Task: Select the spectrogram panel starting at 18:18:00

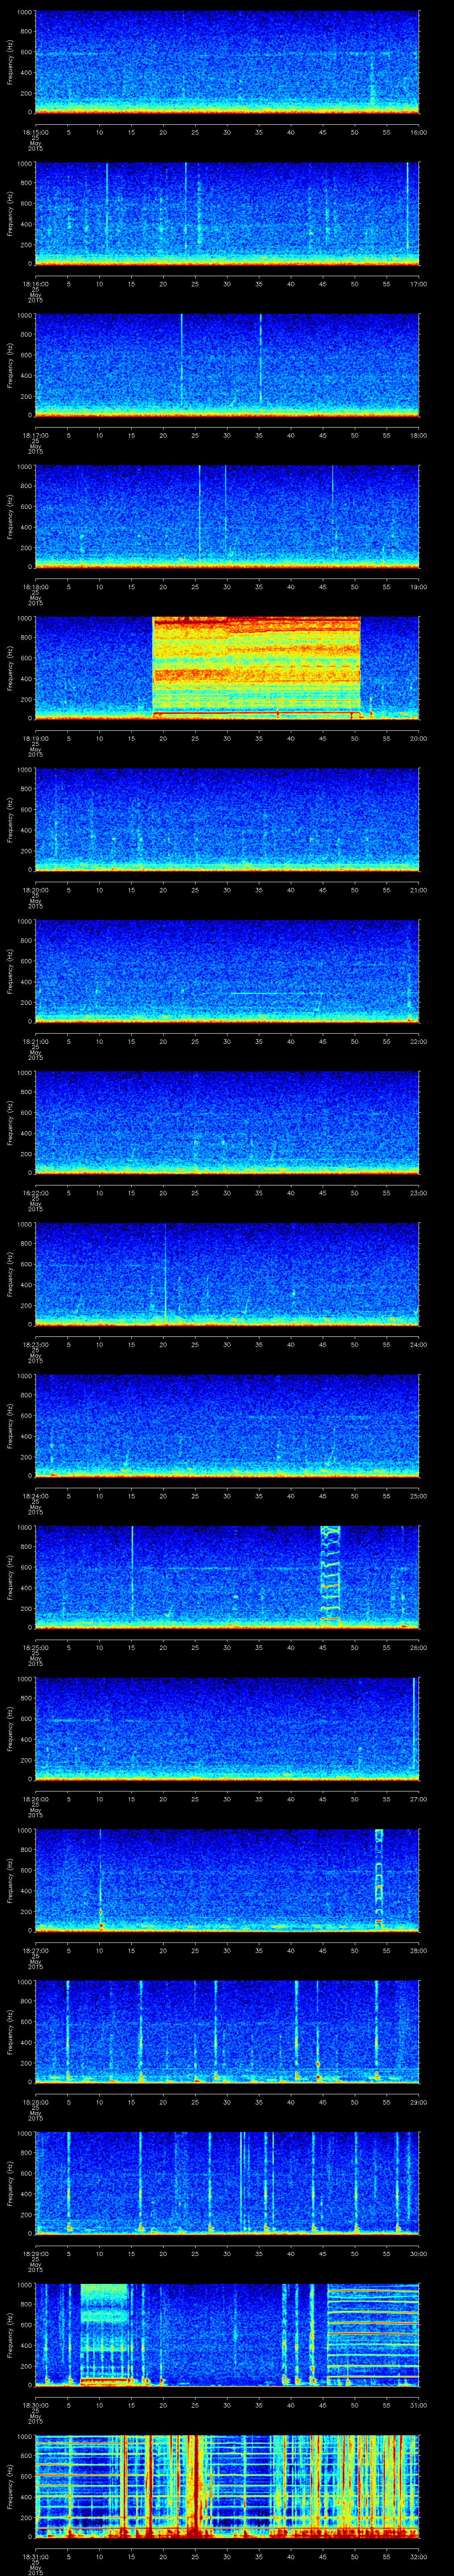Action: (227, 516)
